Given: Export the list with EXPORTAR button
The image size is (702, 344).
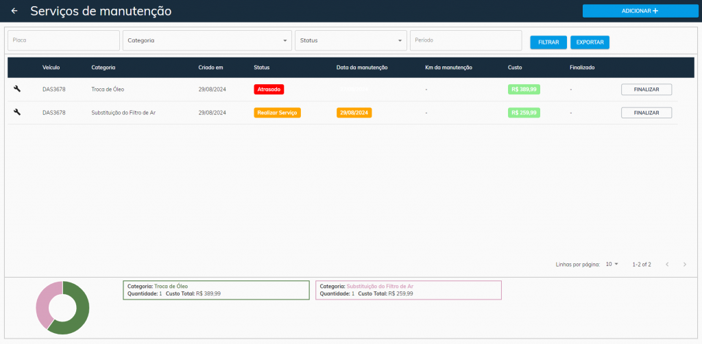Looking at the screenshot, I should tap(590, 42).
